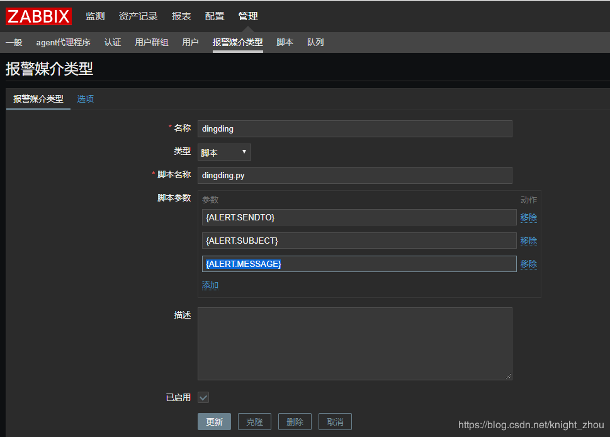Click the 更新 button

214,422
